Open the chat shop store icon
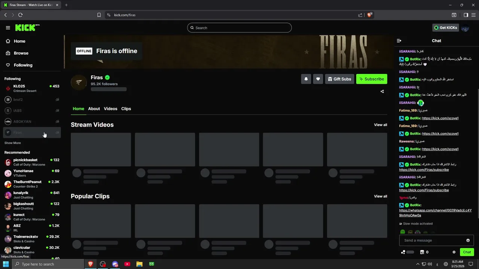 coord(422,252)
